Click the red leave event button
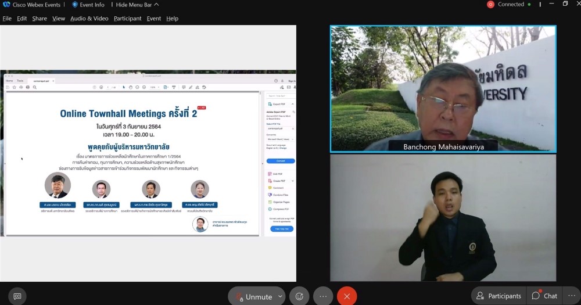Image resolution: width=581 pixels, height=305 pixels. pos(347,296)
